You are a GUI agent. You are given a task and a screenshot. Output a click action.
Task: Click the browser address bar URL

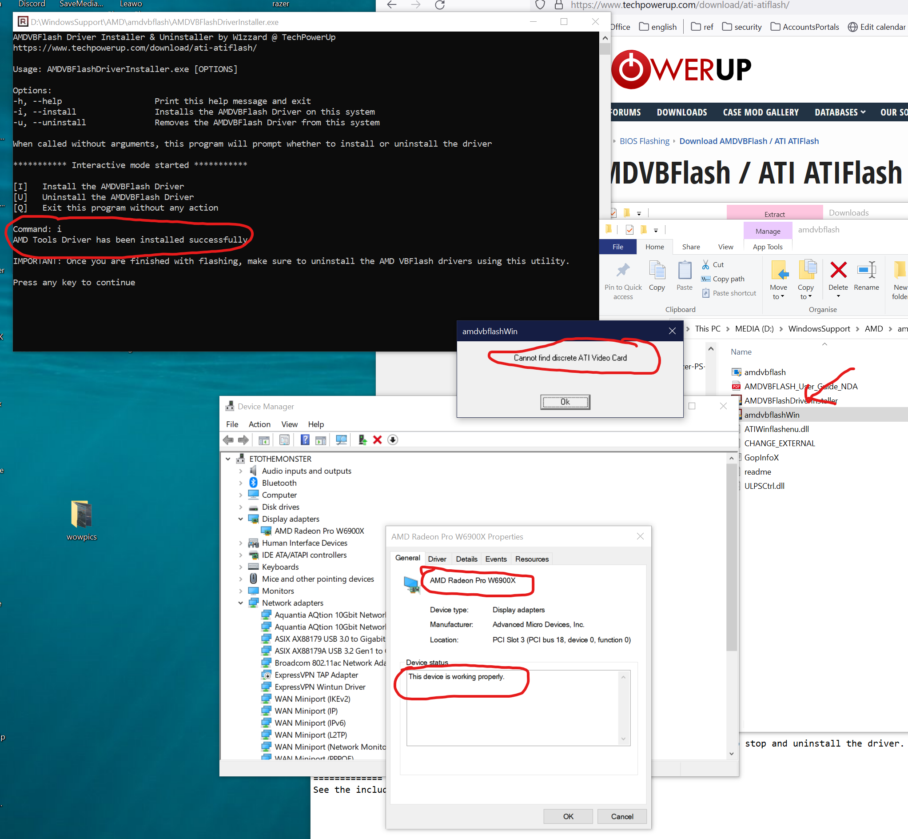point(680,5)
